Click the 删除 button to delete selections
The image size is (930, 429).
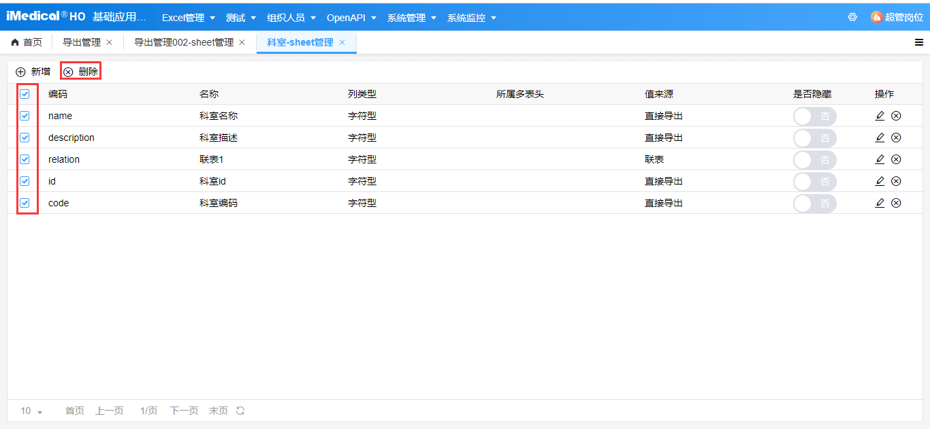pos(80,71)
